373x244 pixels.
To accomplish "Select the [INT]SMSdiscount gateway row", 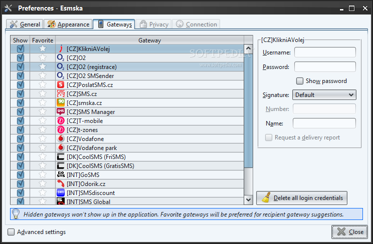I will tap(127, 192).
